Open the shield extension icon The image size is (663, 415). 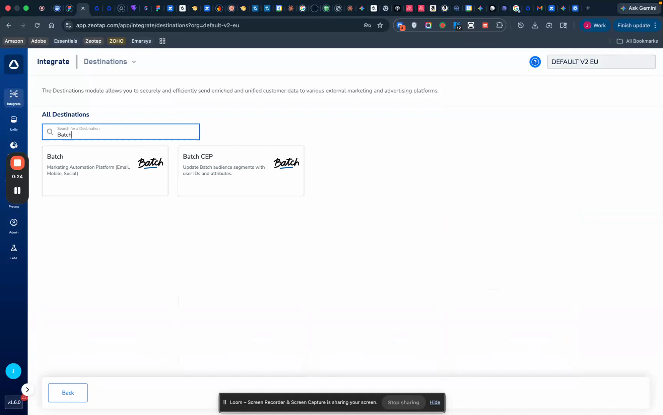pos(414,25)
